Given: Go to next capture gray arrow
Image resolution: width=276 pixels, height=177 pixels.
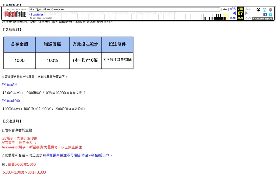Looking at the screenshot, I should (x=247, y=13).
